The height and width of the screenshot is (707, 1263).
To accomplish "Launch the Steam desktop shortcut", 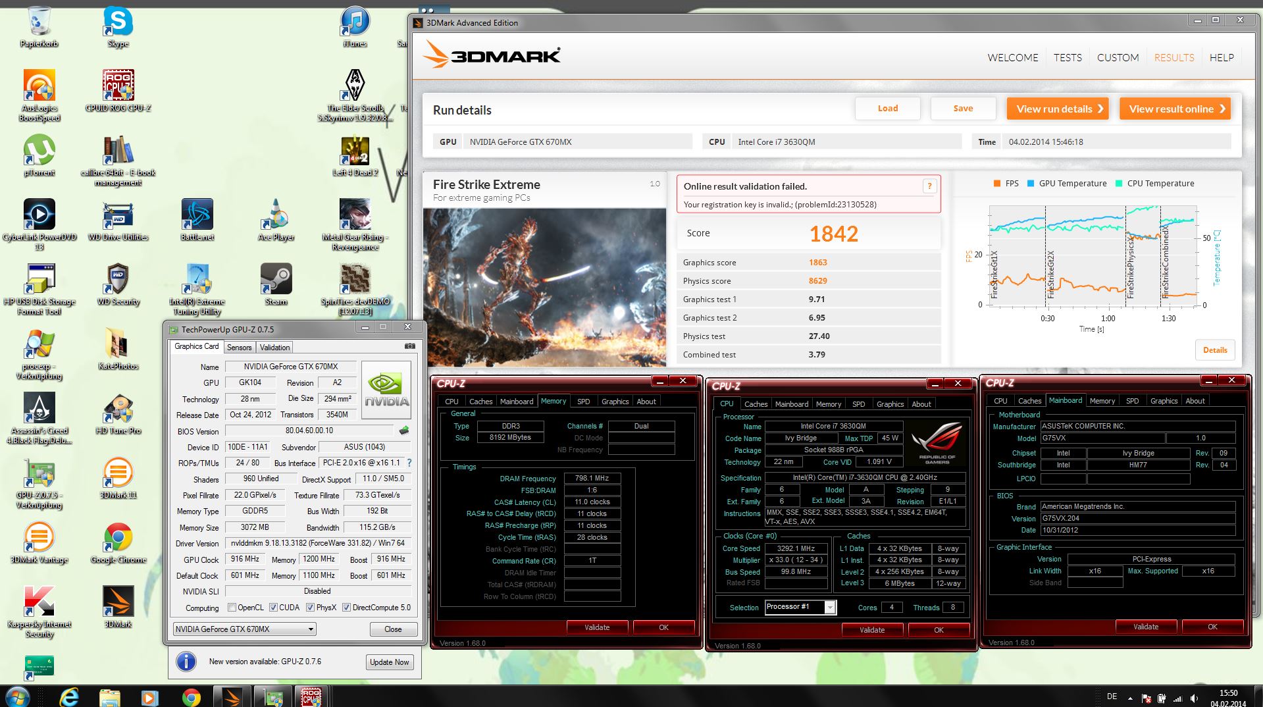I will click(x=276, y=284).
